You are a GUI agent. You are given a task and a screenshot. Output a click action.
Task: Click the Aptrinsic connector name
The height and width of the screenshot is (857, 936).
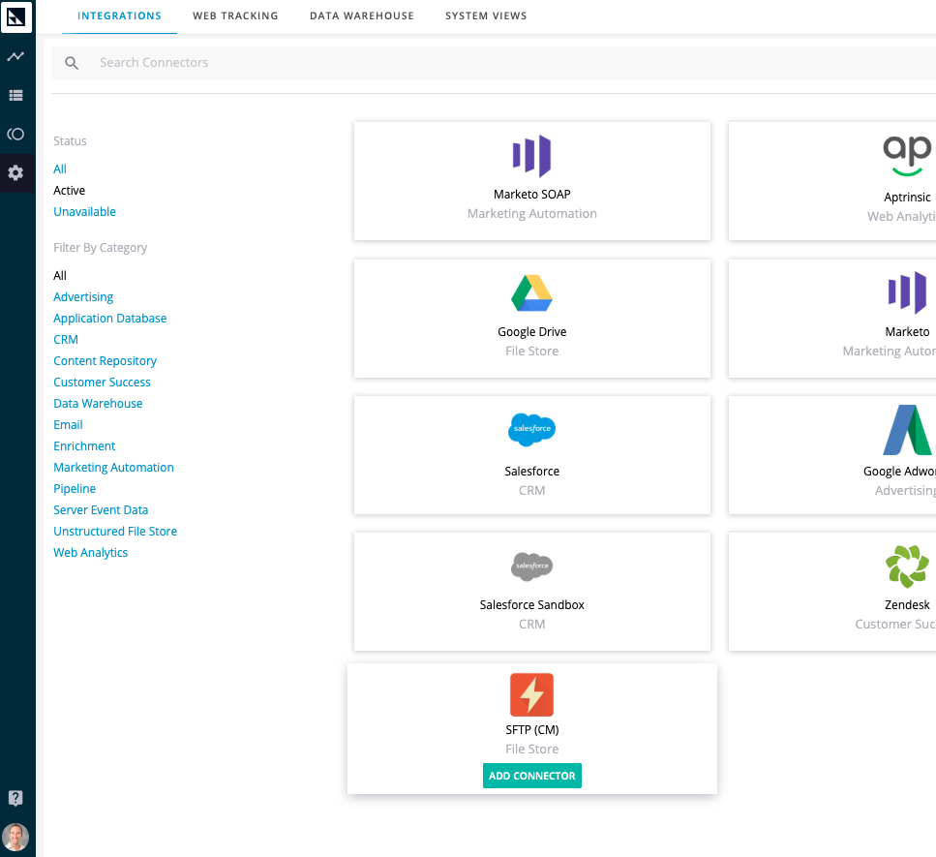[x=907, y=198]
